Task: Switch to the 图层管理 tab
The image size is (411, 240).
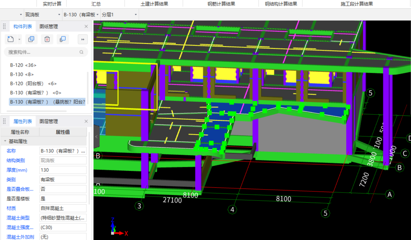Action: (49, 122)
